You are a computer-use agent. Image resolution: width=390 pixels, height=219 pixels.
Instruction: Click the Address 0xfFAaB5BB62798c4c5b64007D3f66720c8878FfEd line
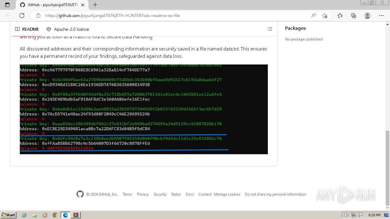[85, 144]
